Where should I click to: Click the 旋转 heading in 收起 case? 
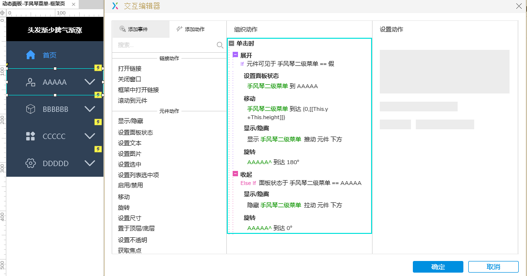249,218
